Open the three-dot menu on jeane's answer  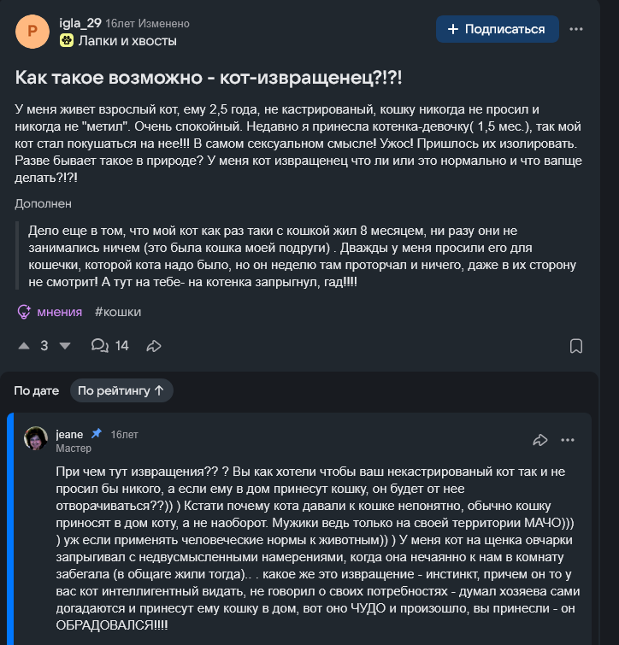568,440
